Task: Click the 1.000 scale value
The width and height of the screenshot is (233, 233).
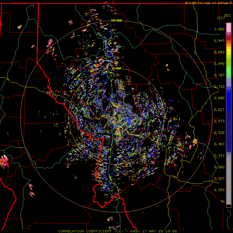Action: tap(219, 29)
